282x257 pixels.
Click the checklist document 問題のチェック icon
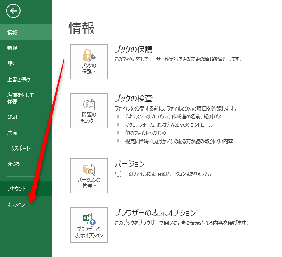click(x=89, y=104)
